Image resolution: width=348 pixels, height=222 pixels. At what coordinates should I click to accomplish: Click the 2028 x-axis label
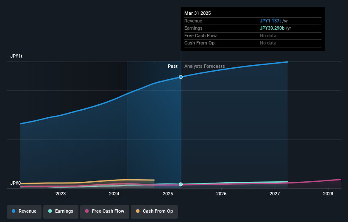328,194
